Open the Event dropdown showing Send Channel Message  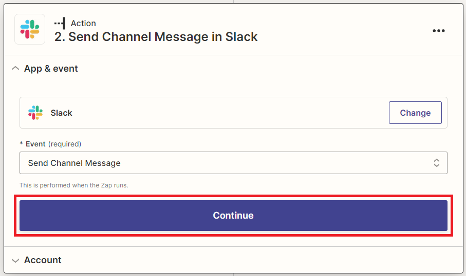tap(233, 163)
